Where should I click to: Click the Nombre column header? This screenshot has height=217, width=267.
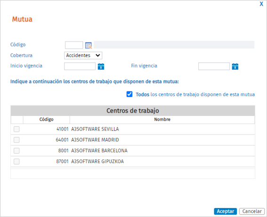tap(162, 119)
